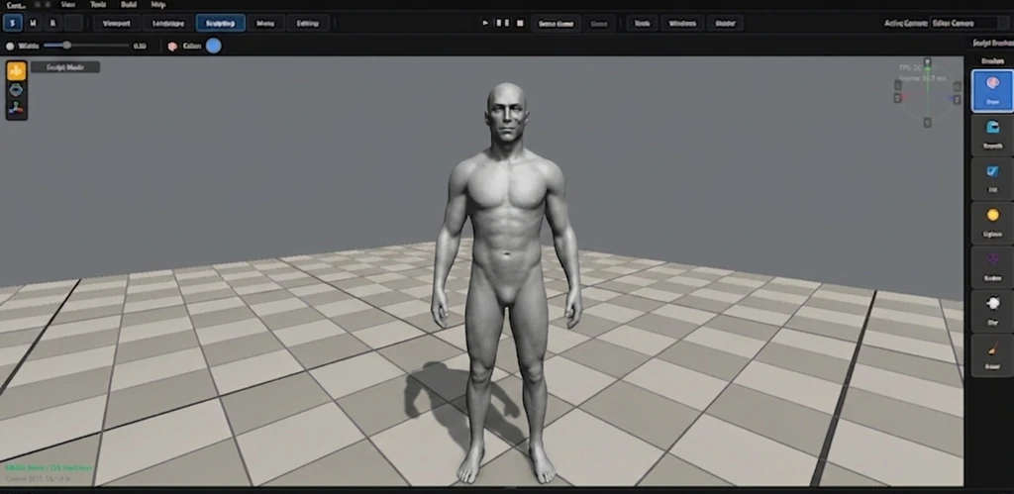Click the top axis handle of orientation gizmo

pos(927,62)
